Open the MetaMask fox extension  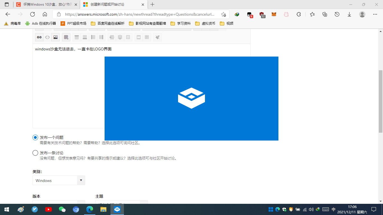point(274,14)
